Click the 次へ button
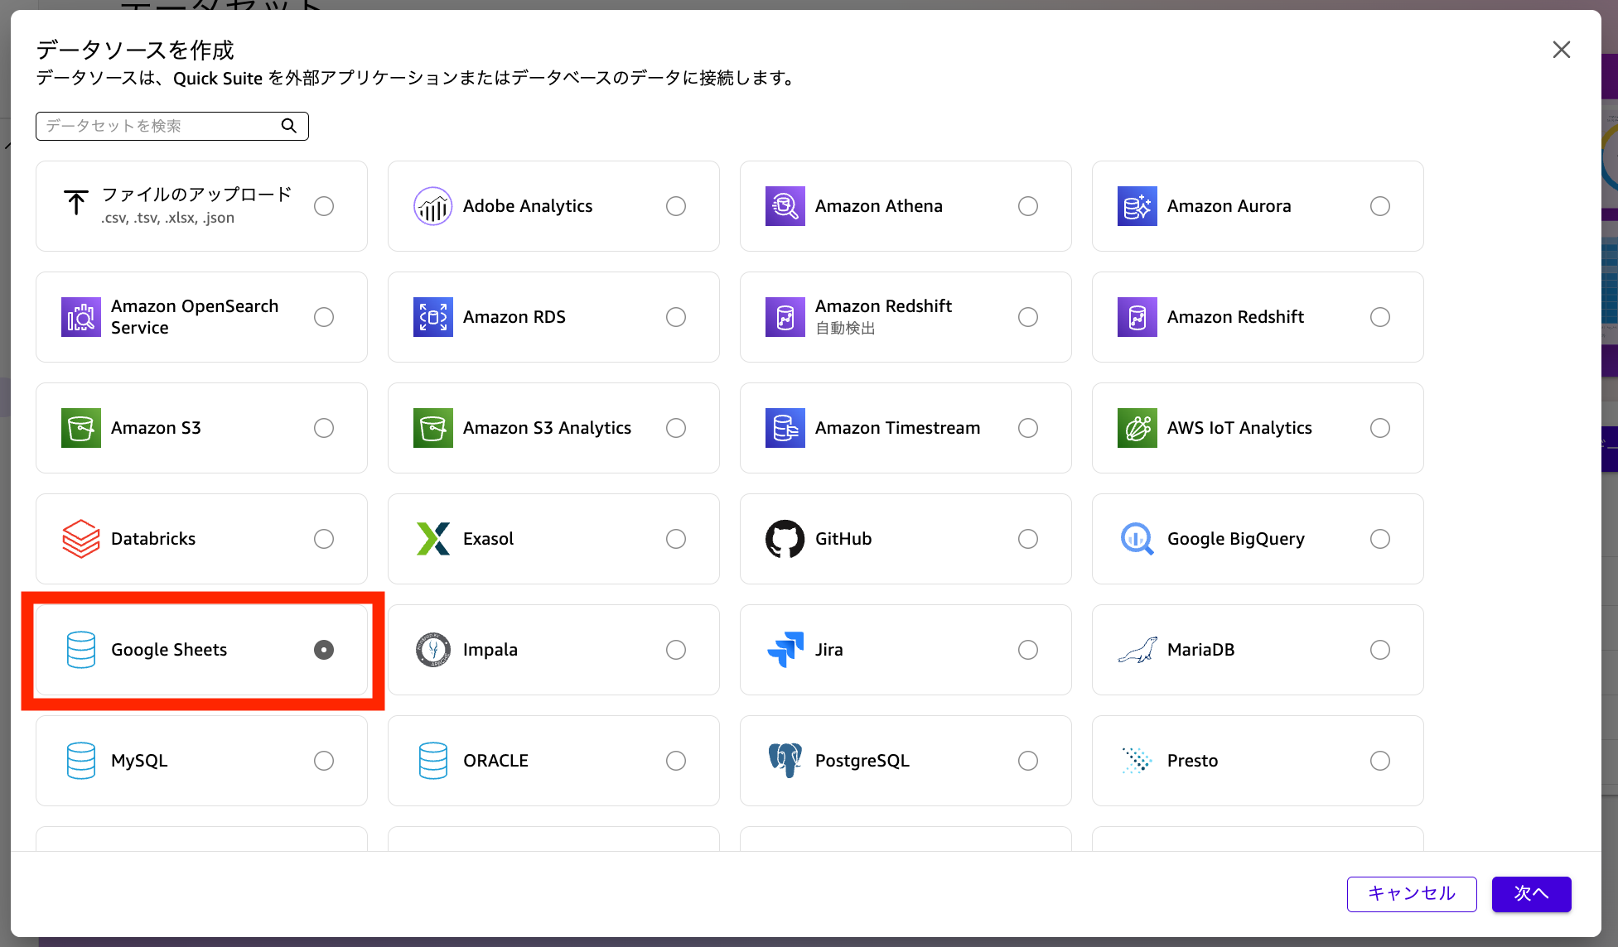The height and width of the screenshot is (947, 1618). [1531, 894]
